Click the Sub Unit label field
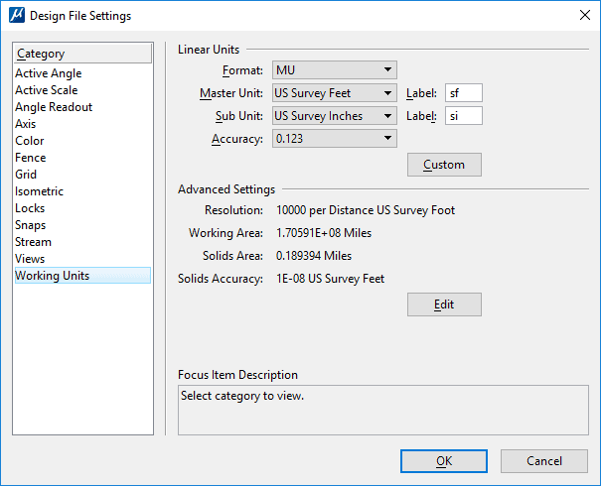The width and height of the screenshot is (601, 486). click(463, 116)
